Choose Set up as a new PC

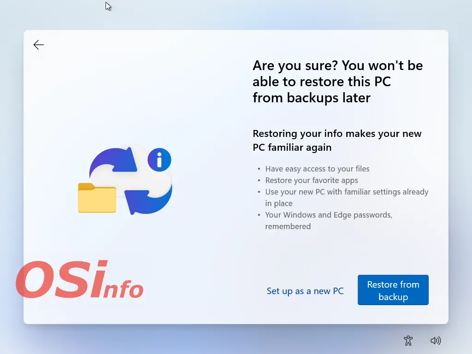point(305,291)
